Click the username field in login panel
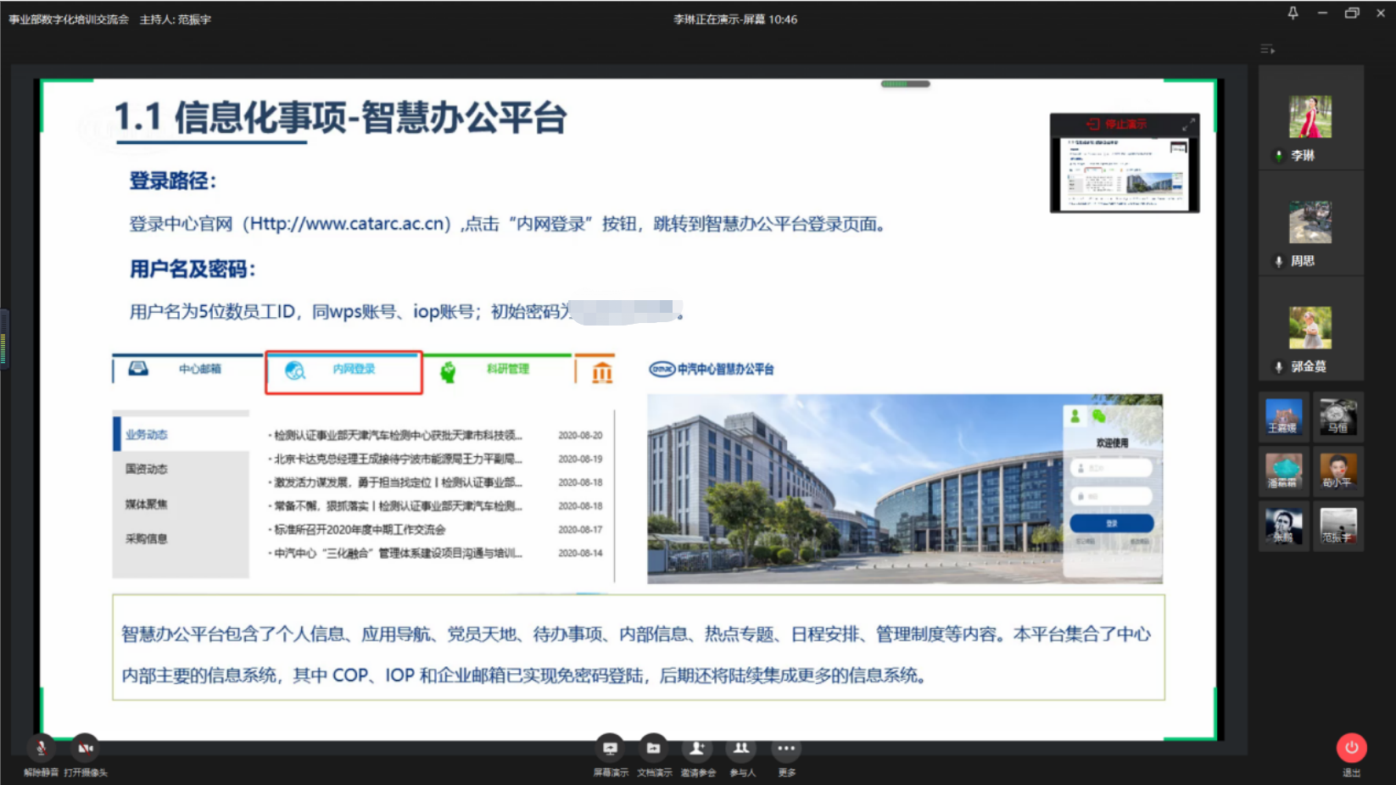 [x=1111, y=468]
